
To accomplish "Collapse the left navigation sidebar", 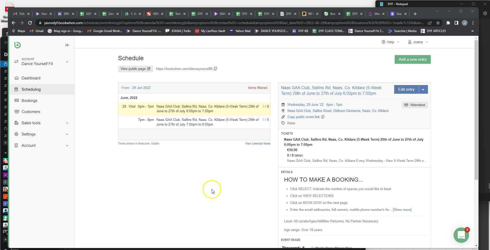I will pos(67,45).
